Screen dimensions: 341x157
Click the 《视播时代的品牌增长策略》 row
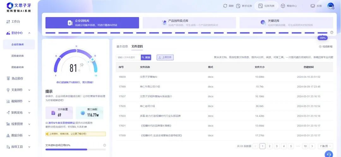(x=224, y=126)
